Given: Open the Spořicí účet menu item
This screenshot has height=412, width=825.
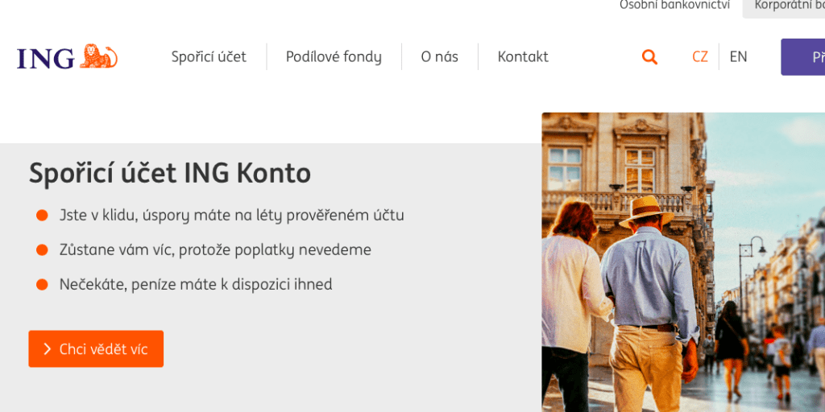Looking at the screenshot, I should point(209,57).
